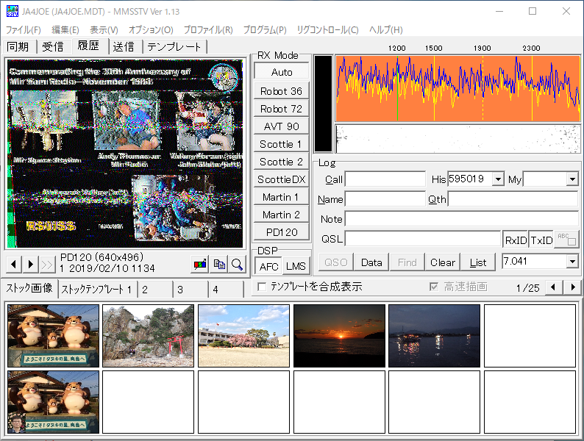Open the 7.041 frequency dropdown

click(572, 262)
